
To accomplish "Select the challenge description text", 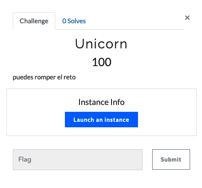I will click(x=44, y=77).
